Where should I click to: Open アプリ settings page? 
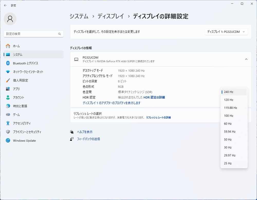tap(34, 89)
